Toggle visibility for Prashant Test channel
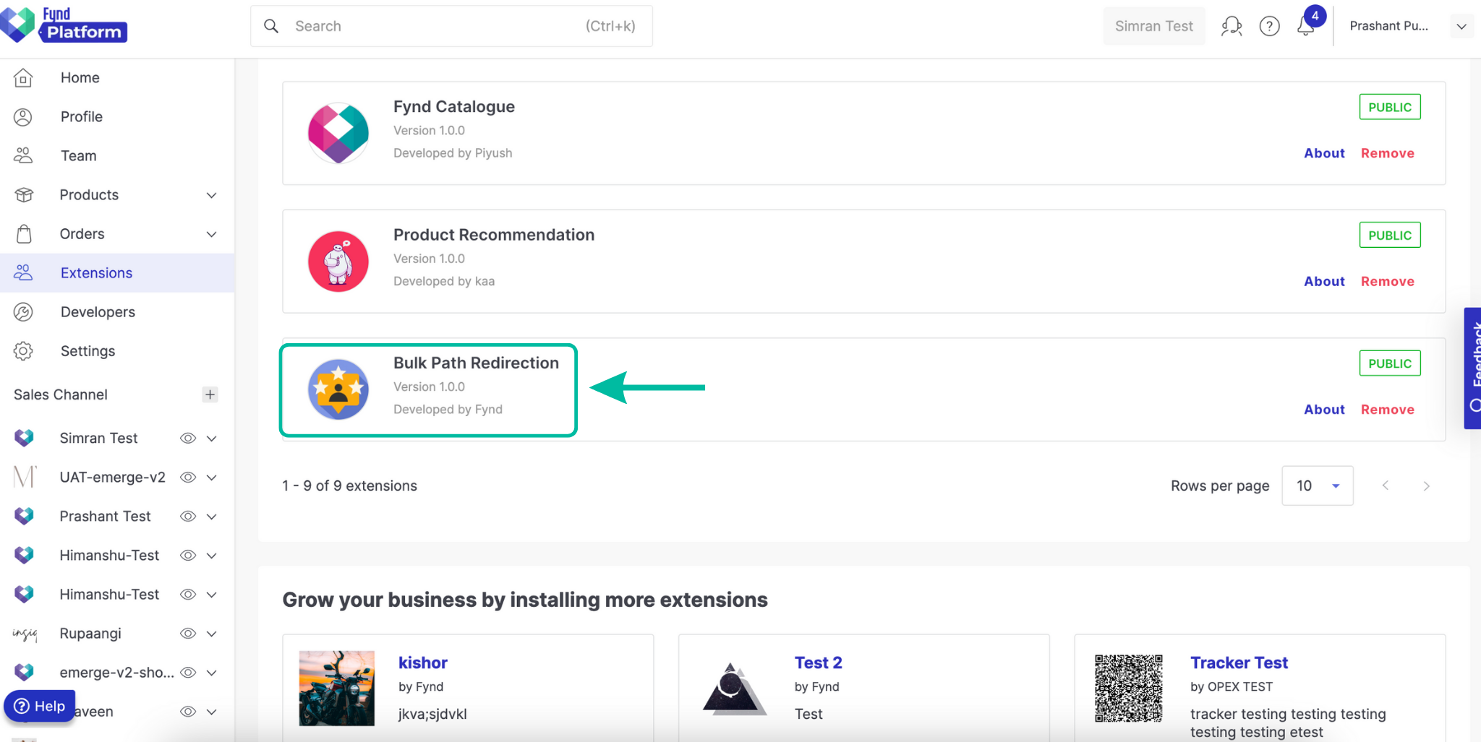This screenshot has width=1481, height=742. pos(187,516)
